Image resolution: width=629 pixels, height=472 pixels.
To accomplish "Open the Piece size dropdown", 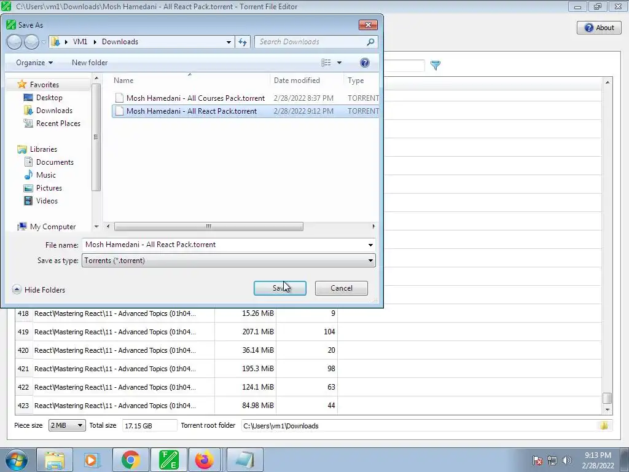I will (66, 425).
